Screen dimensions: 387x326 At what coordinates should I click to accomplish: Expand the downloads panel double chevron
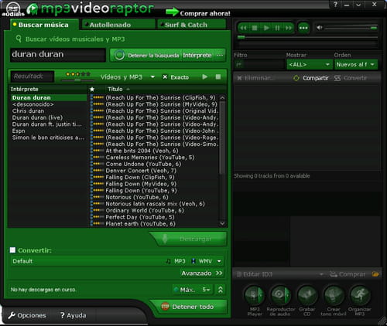point(221,290)
